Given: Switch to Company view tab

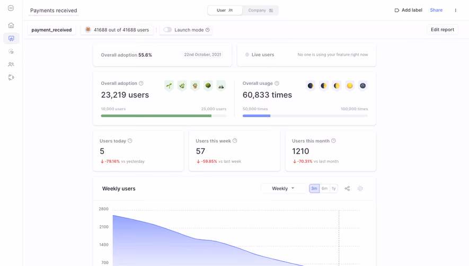Looking at the screenshot, I should [x=261, y=10].
